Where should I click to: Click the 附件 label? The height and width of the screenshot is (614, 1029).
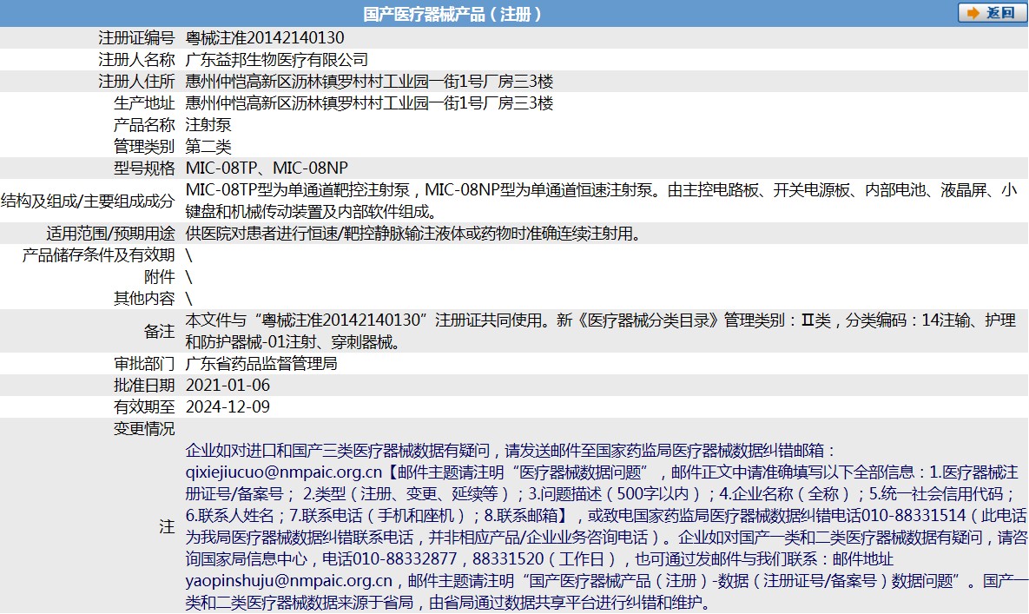(x=160, y=277)
